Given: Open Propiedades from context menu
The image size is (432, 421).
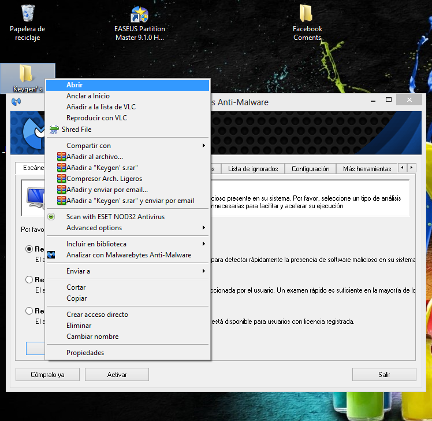Looking at the screenshot, I should [128, 353].
